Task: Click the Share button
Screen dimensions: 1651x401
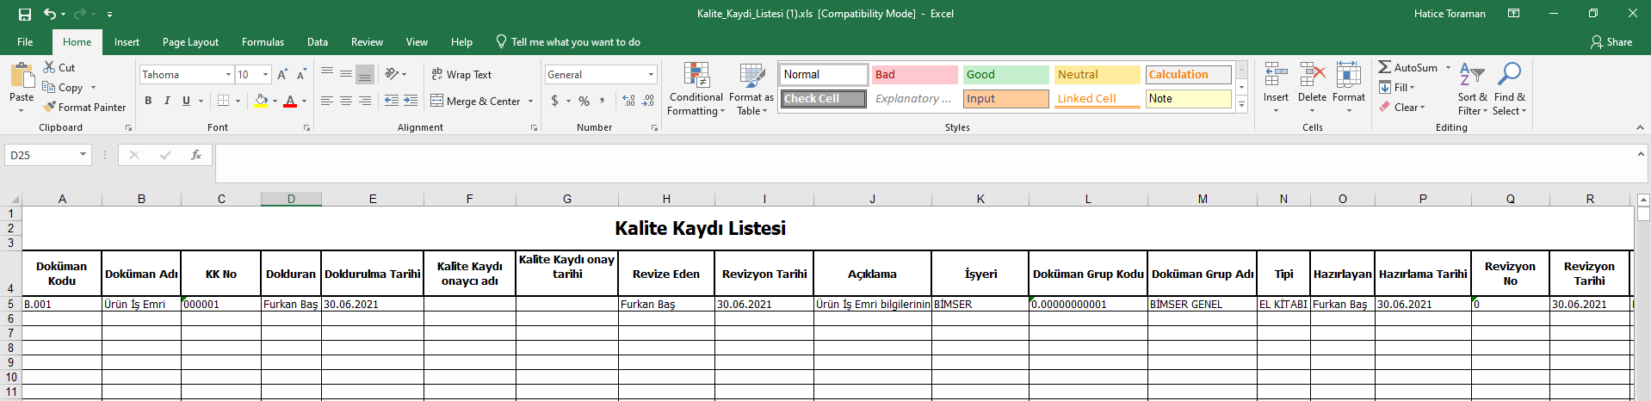Action: tap(1611, 42)
